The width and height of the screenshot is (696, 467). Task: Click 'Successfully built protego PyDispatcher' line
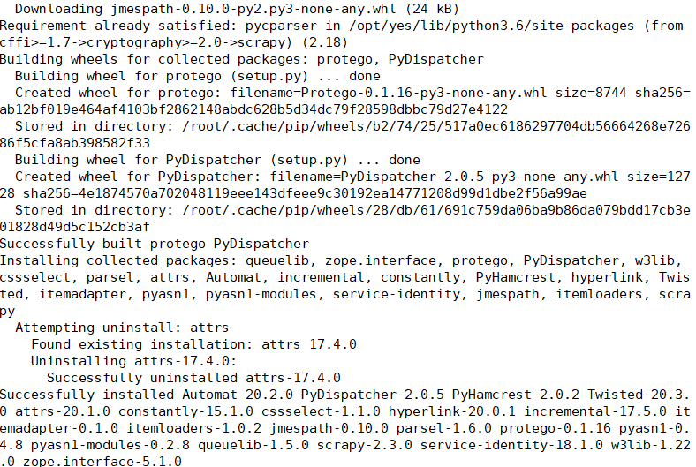pyautogui.click(x=154, y=244)
